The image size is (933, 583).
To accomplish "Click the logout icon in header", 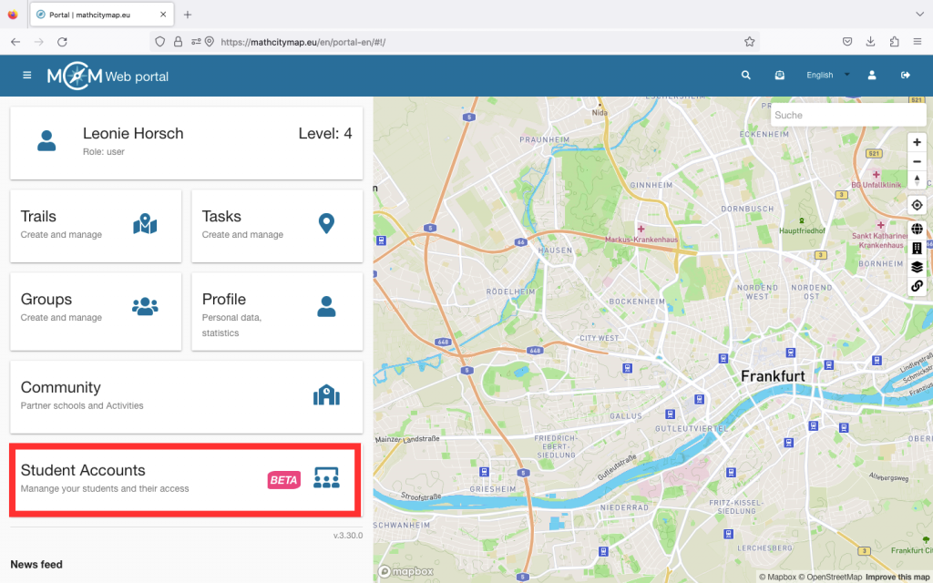I will [905, 76].
